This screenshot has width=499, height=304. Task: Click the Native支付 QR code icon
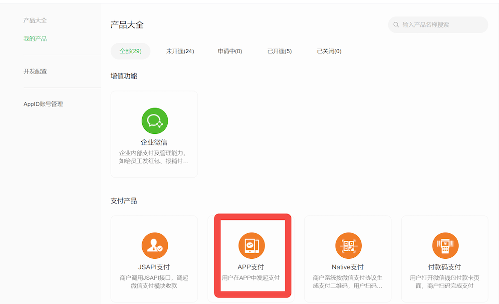(348, 246)
